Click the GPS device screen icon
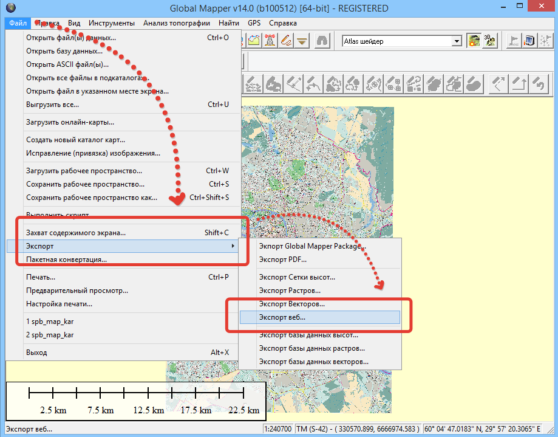The width and height of the screenshot is (558, 437). 529,41
